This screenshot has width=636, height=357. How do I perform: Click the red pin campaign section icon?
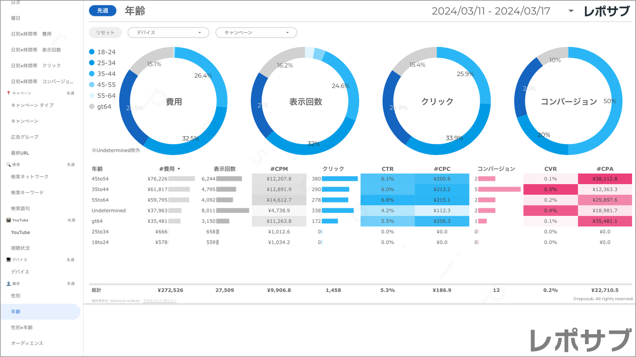coord(8,93)
